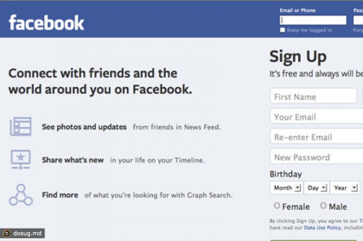The image size is (363, 241).
Task: Check the Keep me logged in box
Action: [x=283, y=30]
